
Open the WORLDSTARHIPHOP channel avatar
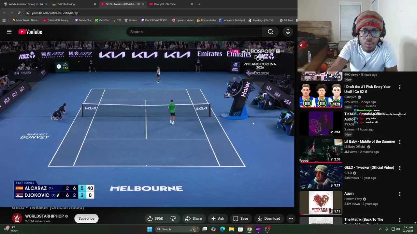point(17,218)
